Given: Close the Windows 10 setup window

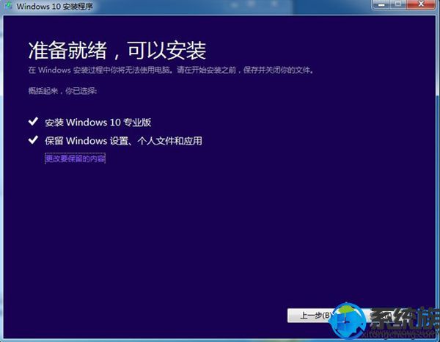Looking at the screenshot, I should (421, 4).
